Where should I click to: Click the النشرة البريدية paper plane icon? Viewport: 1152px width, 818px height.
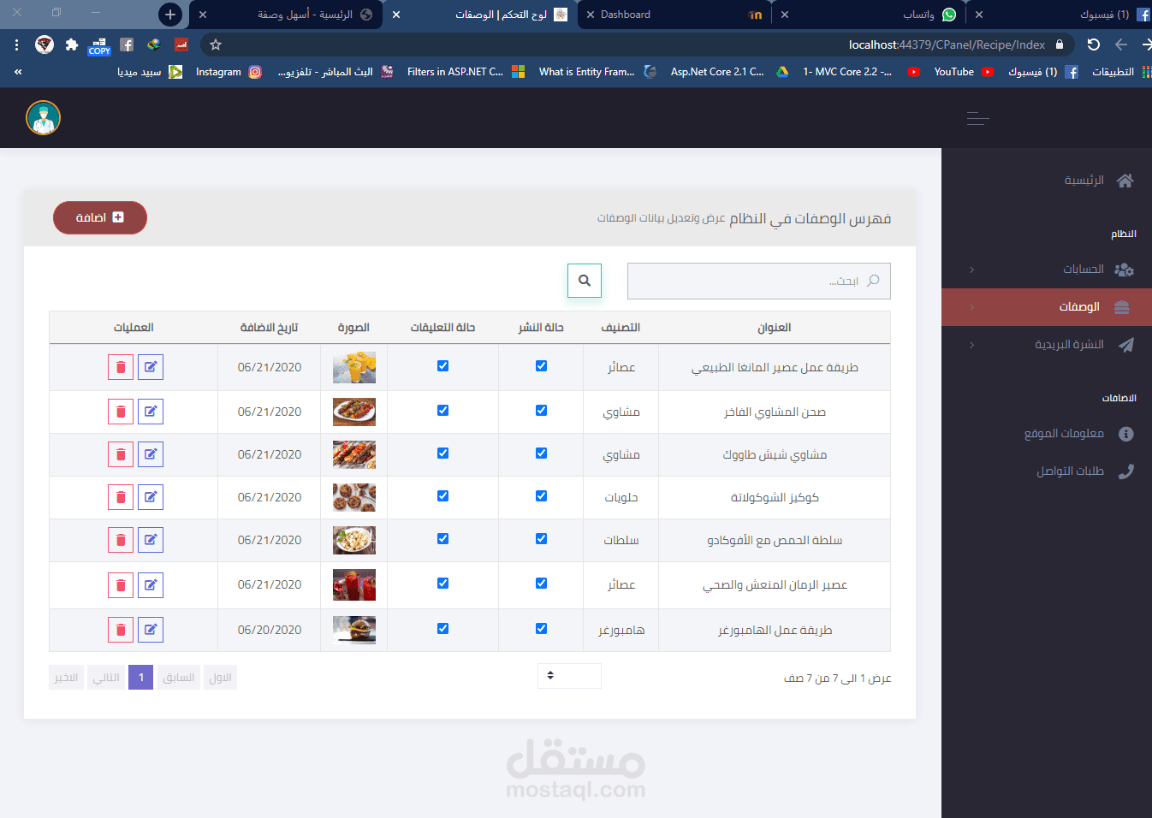point(1125,345)
